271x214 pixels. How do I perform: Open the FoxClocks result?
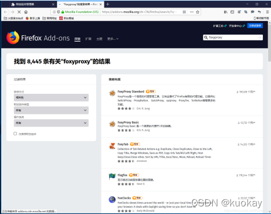[x=124, y=198]
